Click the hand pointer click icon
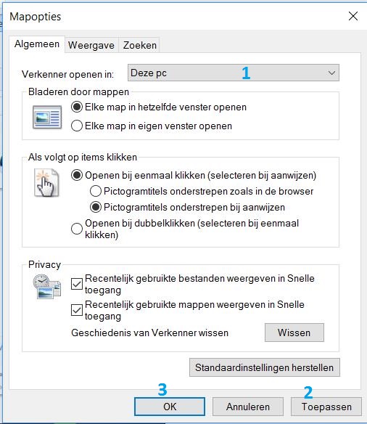 coord(46,182)
